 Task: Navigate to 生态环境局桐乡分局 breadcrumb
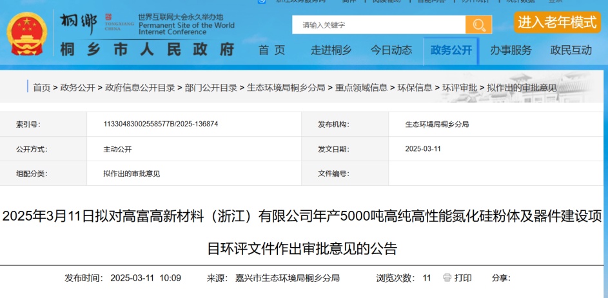click(286, 88)
